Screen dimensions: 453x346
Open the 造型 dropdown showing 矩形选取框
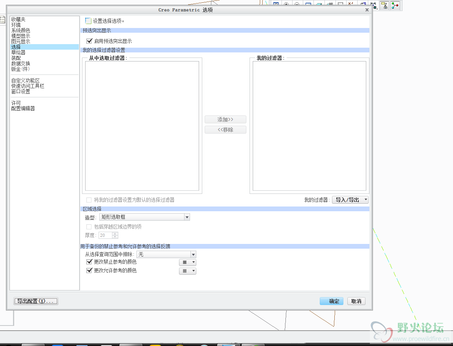pos(144,217)
